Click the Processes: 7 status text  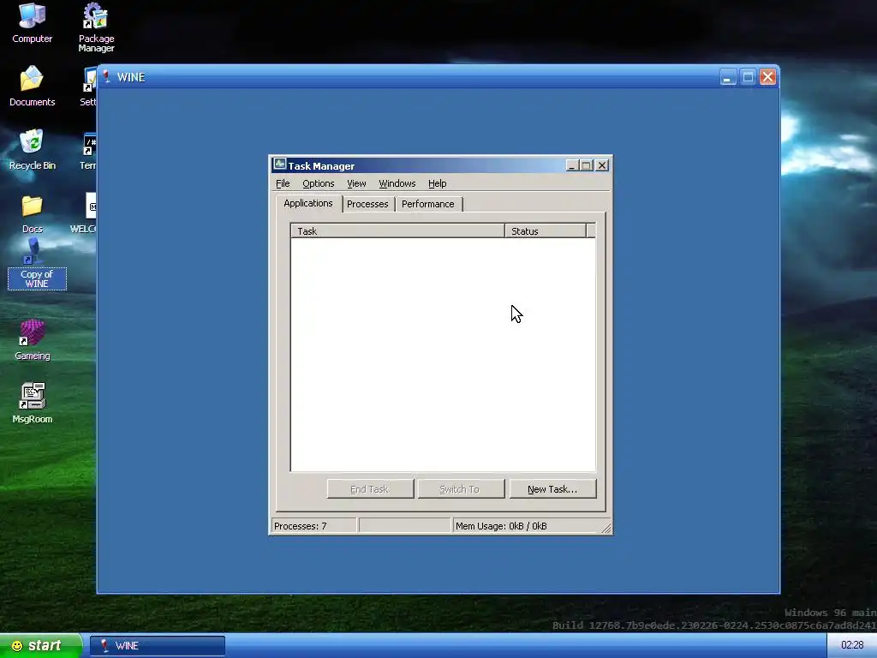301,526
